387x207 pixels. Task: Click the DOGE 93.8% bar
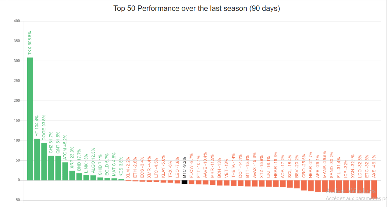point(44,161)
